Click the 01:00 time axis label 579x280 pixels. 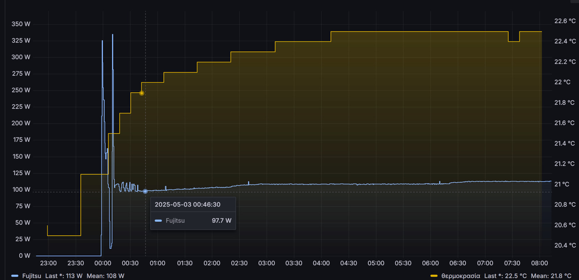tap(157, 263)
